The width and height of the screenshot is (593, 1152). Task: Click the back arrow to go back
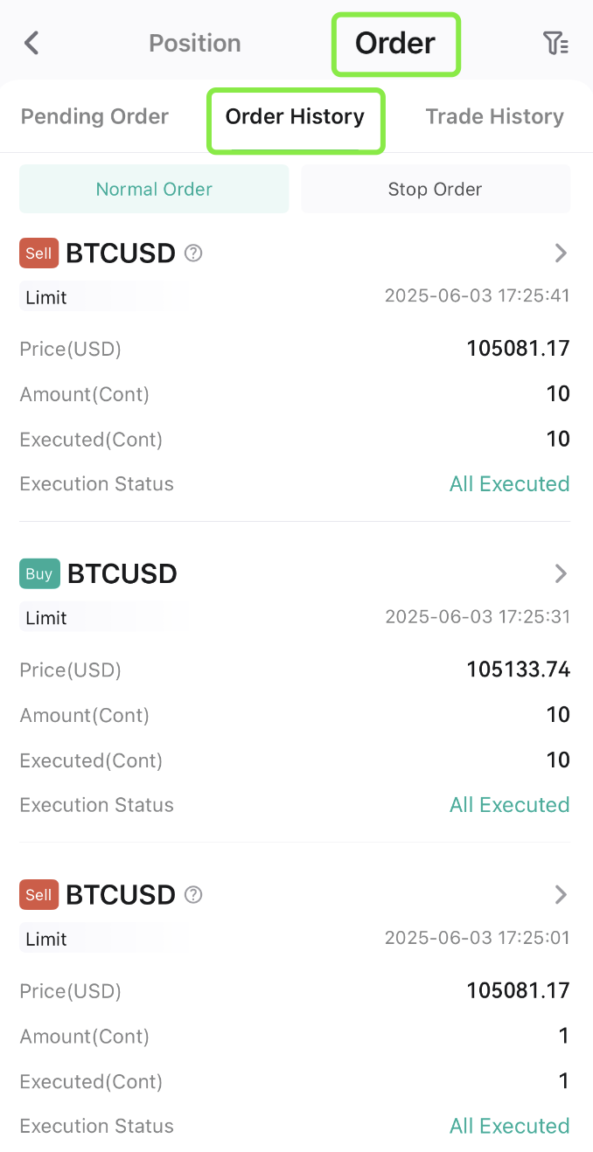pos(31,42)
